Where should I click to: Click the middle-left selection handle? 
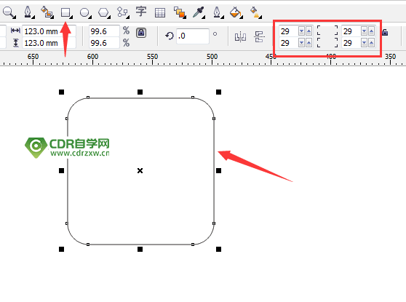[61, 170]
